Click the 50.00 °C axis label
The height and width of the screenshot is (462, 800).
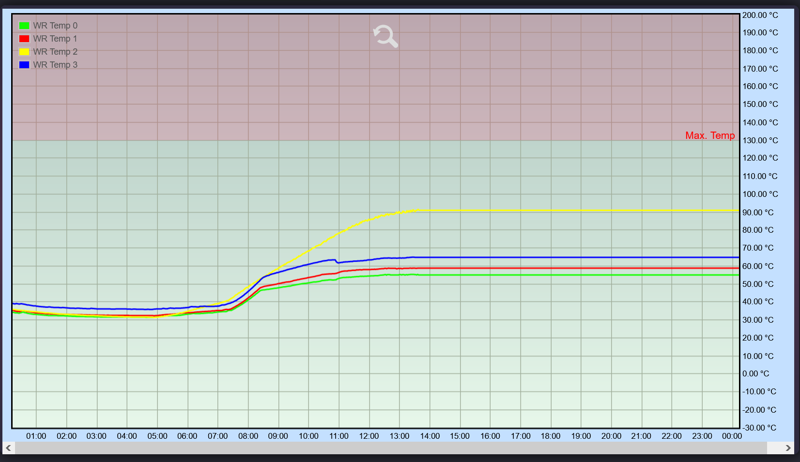pyautogui.click(x=758, y=284)
